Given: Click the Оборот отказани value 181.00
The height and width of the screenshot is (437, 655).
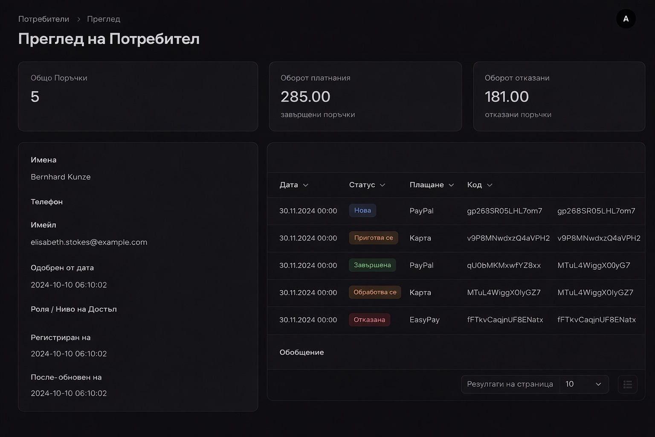Looking at the screenshot, I should 507,97.
